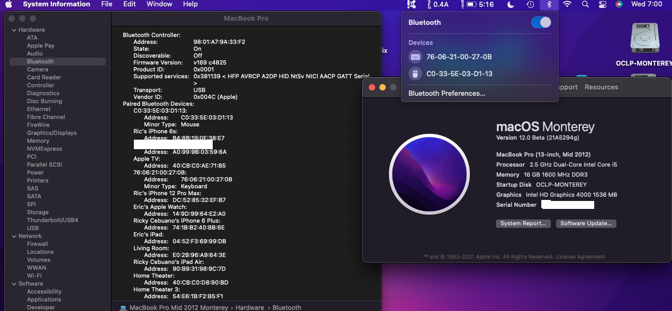Click the Software Update button
Image resolution: width=672 pixels, height=311 pixels.
586,223
